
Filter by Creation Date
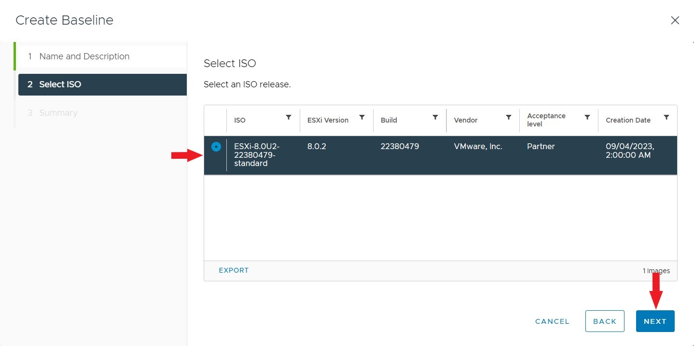click(x=666, y=117)
